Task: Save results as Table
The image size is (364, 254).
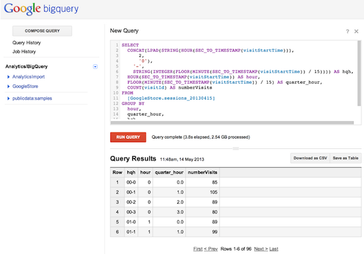Action: pos(345,158)
